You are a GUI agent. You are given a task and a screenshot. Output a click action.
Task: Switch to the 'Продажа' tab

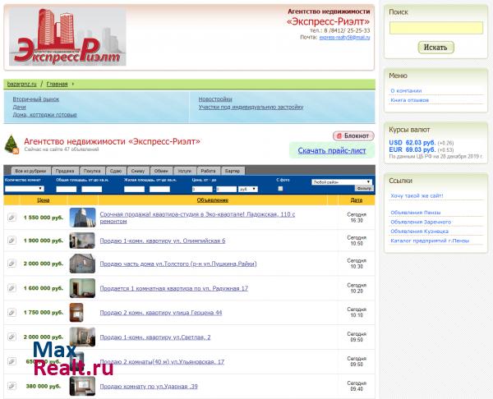[65, 171]
